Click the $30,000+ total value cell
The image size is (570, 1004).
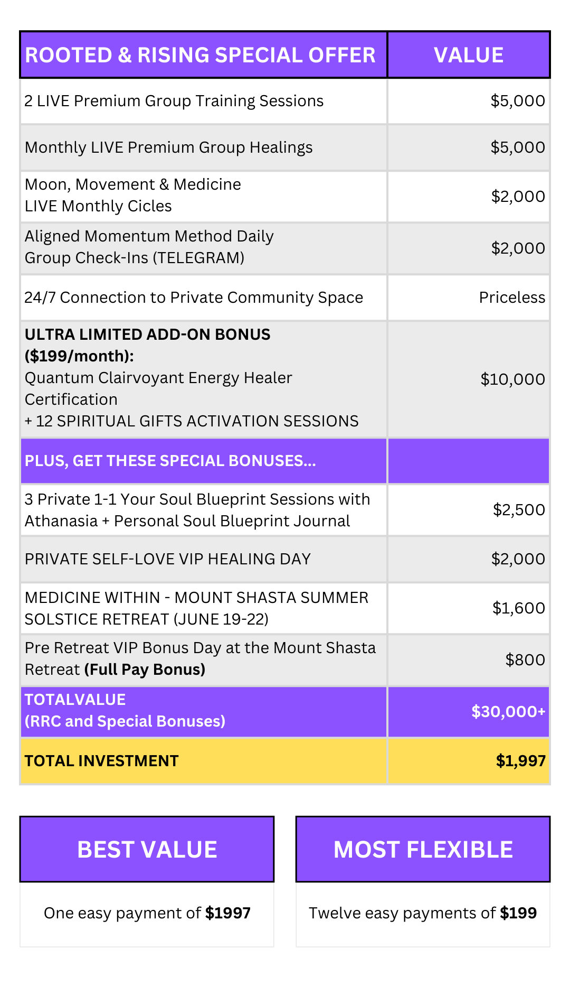[x=508, y=711]
